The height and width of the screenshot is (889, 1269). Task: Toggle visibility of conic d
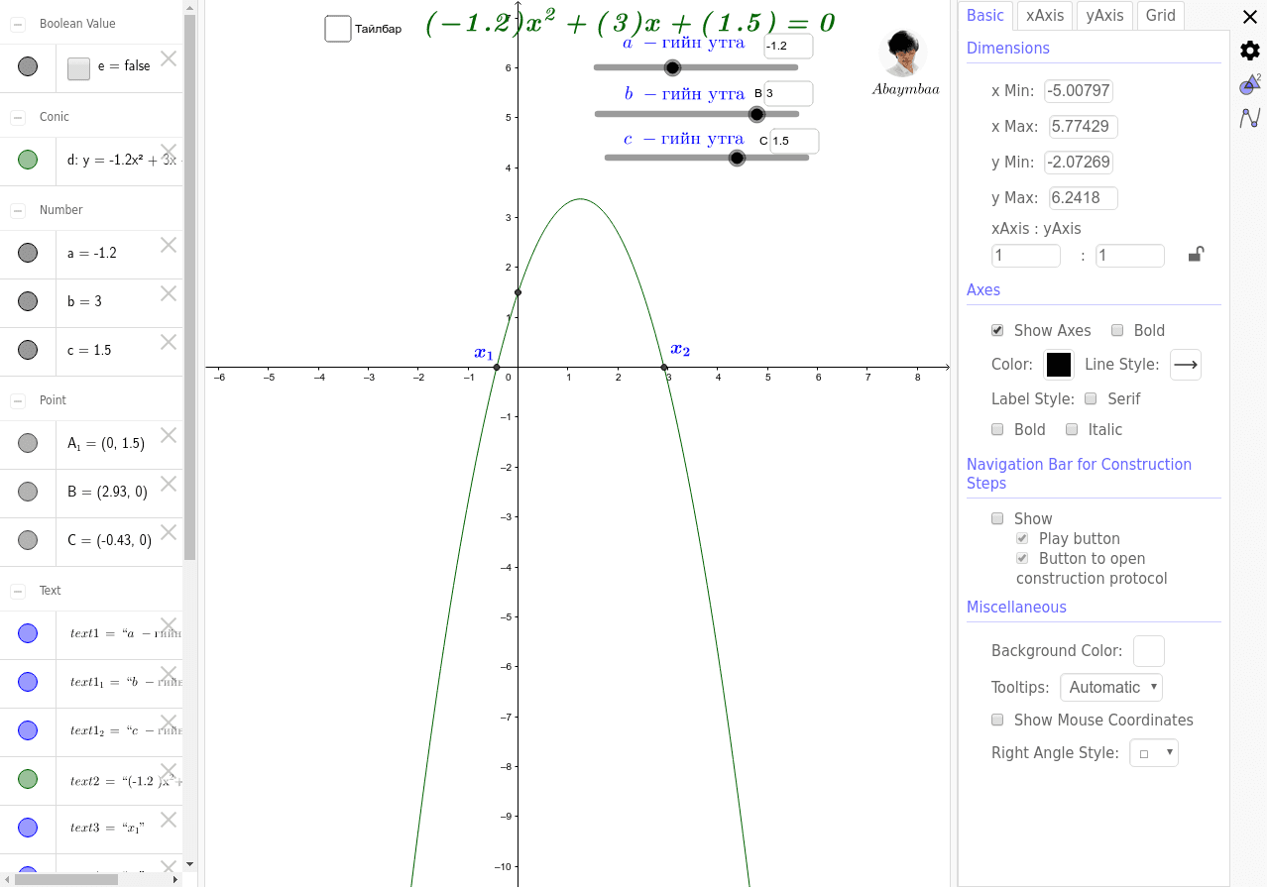click(x=28, y=160)
